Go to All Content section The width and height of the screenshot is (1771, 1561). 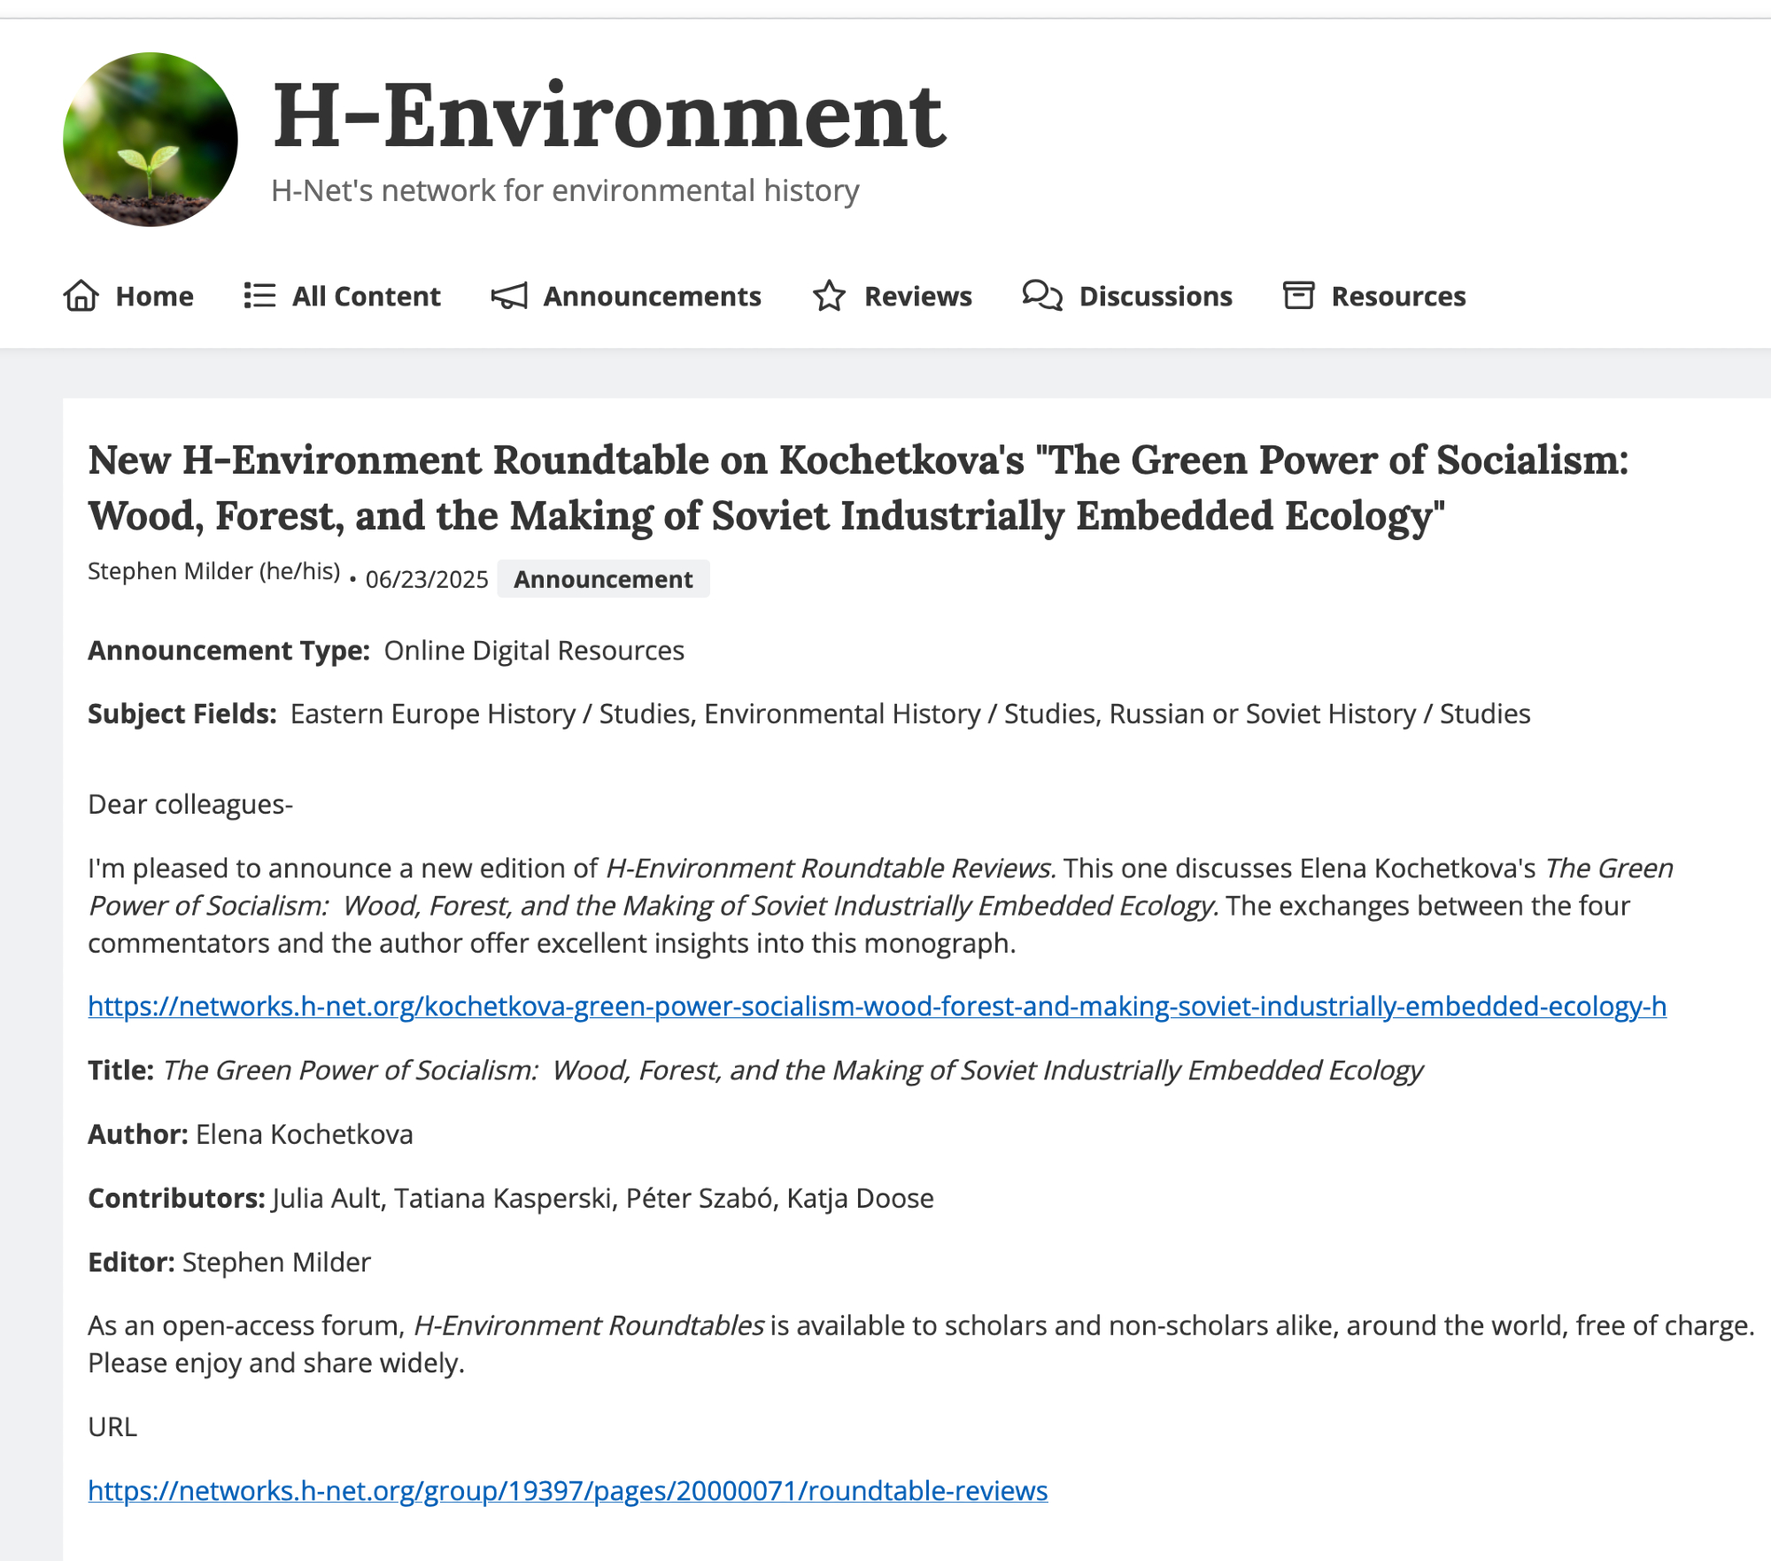(x=366, y=297)
